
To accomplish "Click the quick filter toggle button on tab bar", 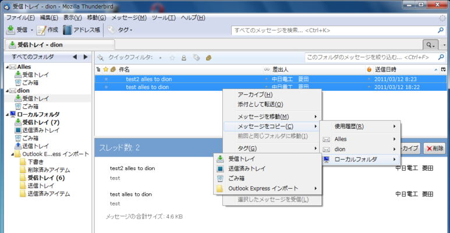I will pyautogui.click(x=430, y=45).
